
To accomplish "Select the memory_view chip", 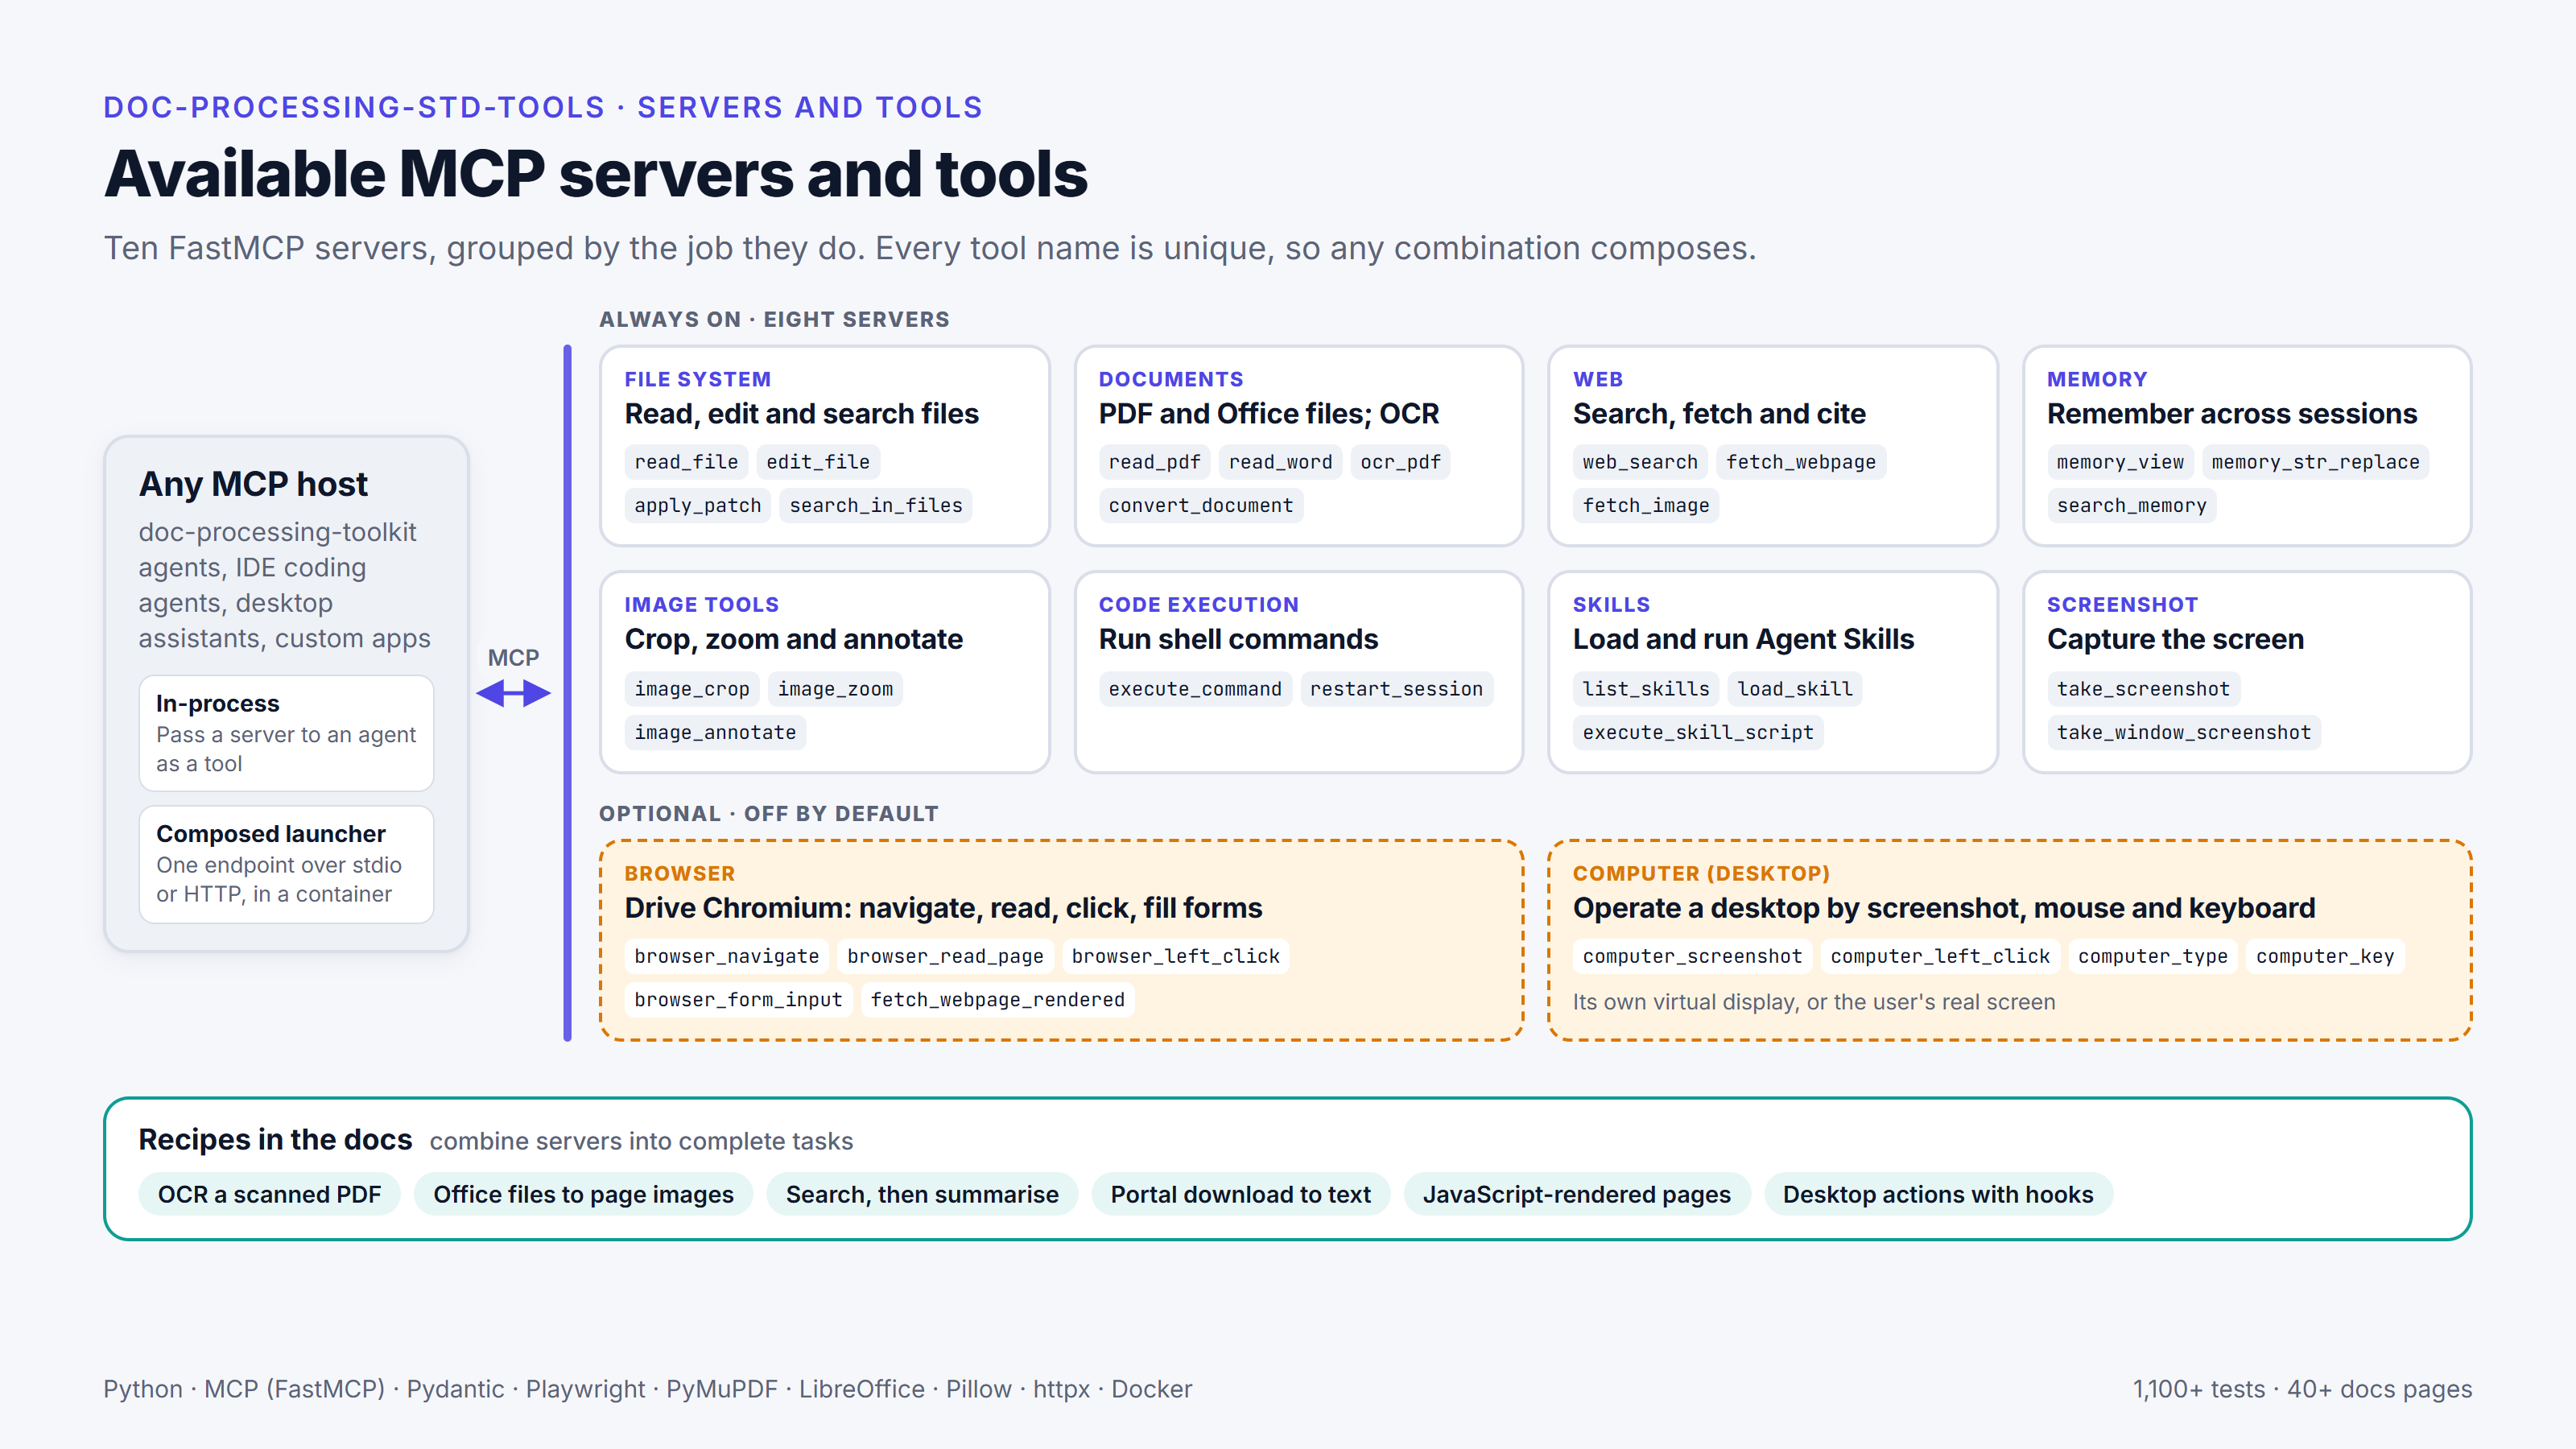I will (2120, 462).
